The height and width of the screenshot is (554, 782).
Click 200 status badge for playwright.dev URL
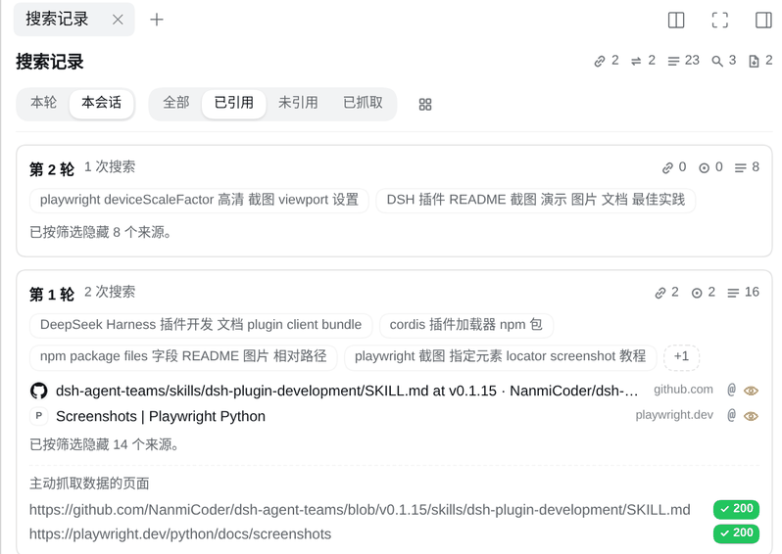point(736,533)
